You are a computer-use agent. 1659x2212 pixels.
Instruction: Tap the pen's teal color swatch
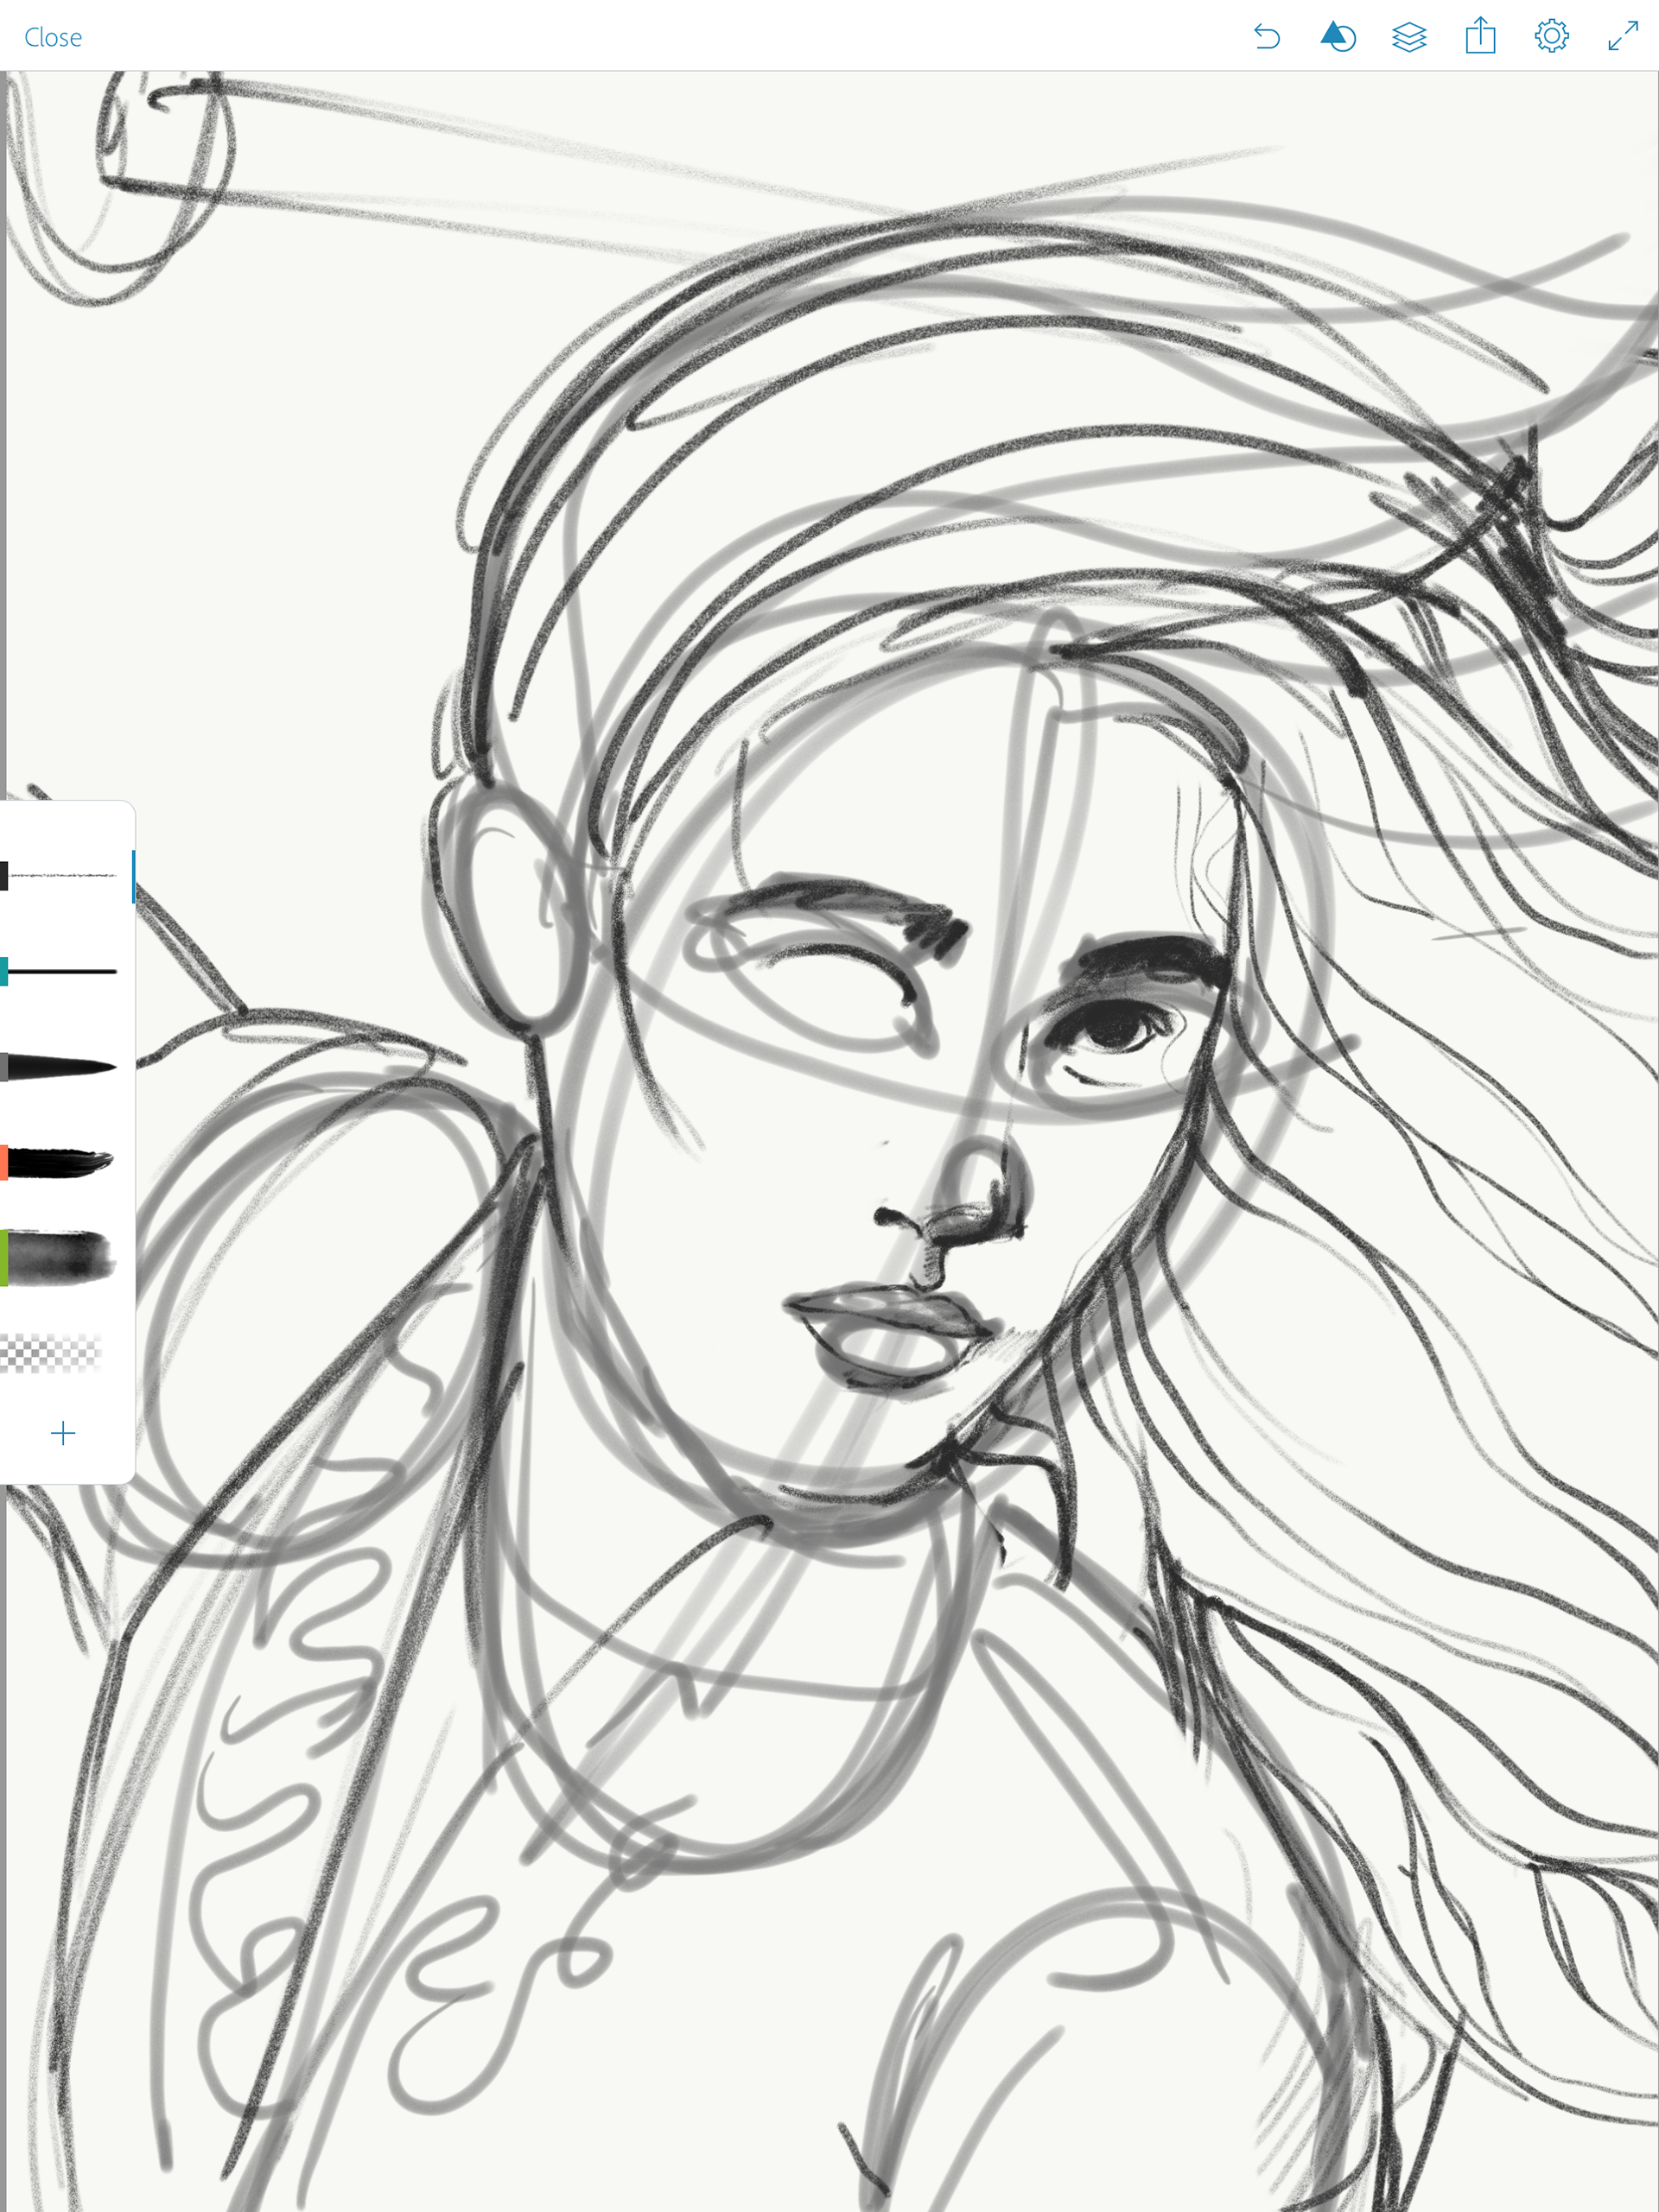(x=4, y=971)
